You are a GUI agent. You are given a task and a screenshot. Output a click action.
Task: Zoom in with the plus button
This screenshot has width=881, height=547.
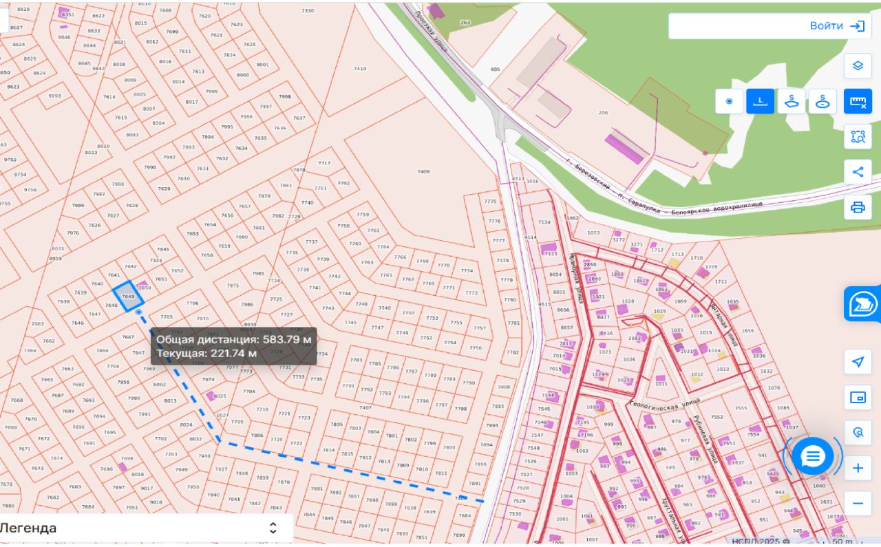tap(858, 469)
